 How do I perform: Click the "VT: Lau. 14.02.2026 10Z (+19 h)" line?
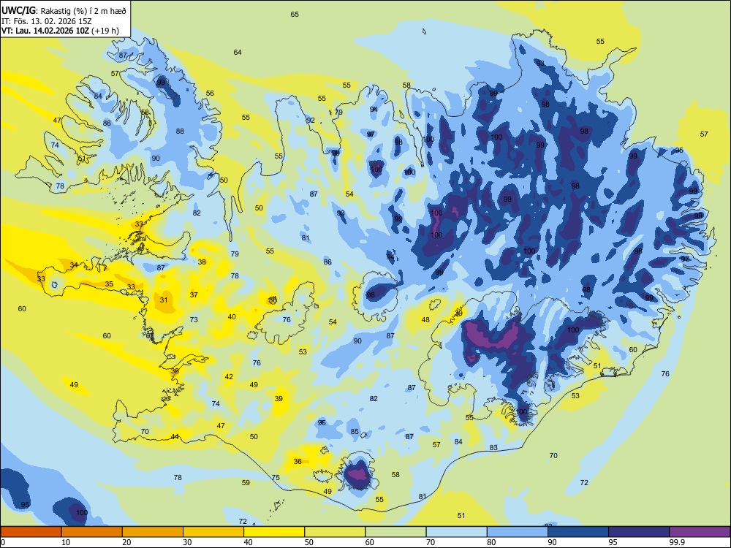click(x=60, y=31)
